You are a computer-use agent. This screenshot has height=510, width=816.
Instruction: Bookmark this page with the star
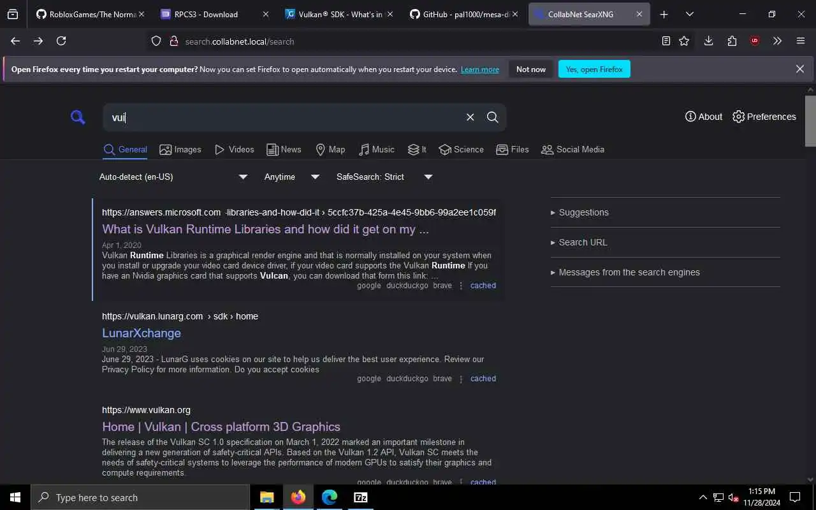tap(684, 41)
